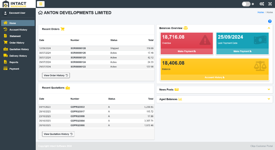Click the 5,239.85 quotation total
This screenshot has width=275, height=150.
coord(149,107)
